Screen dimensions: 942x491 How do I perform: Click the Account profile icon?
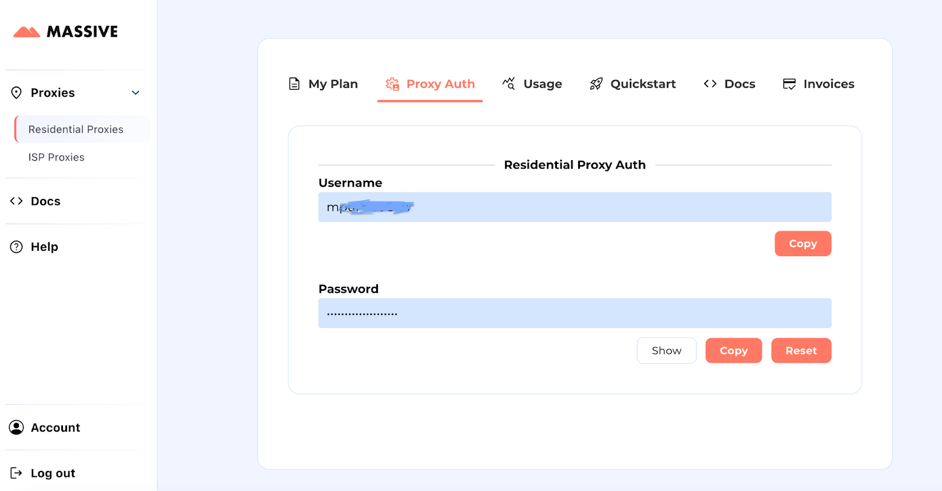click(16, 427)
